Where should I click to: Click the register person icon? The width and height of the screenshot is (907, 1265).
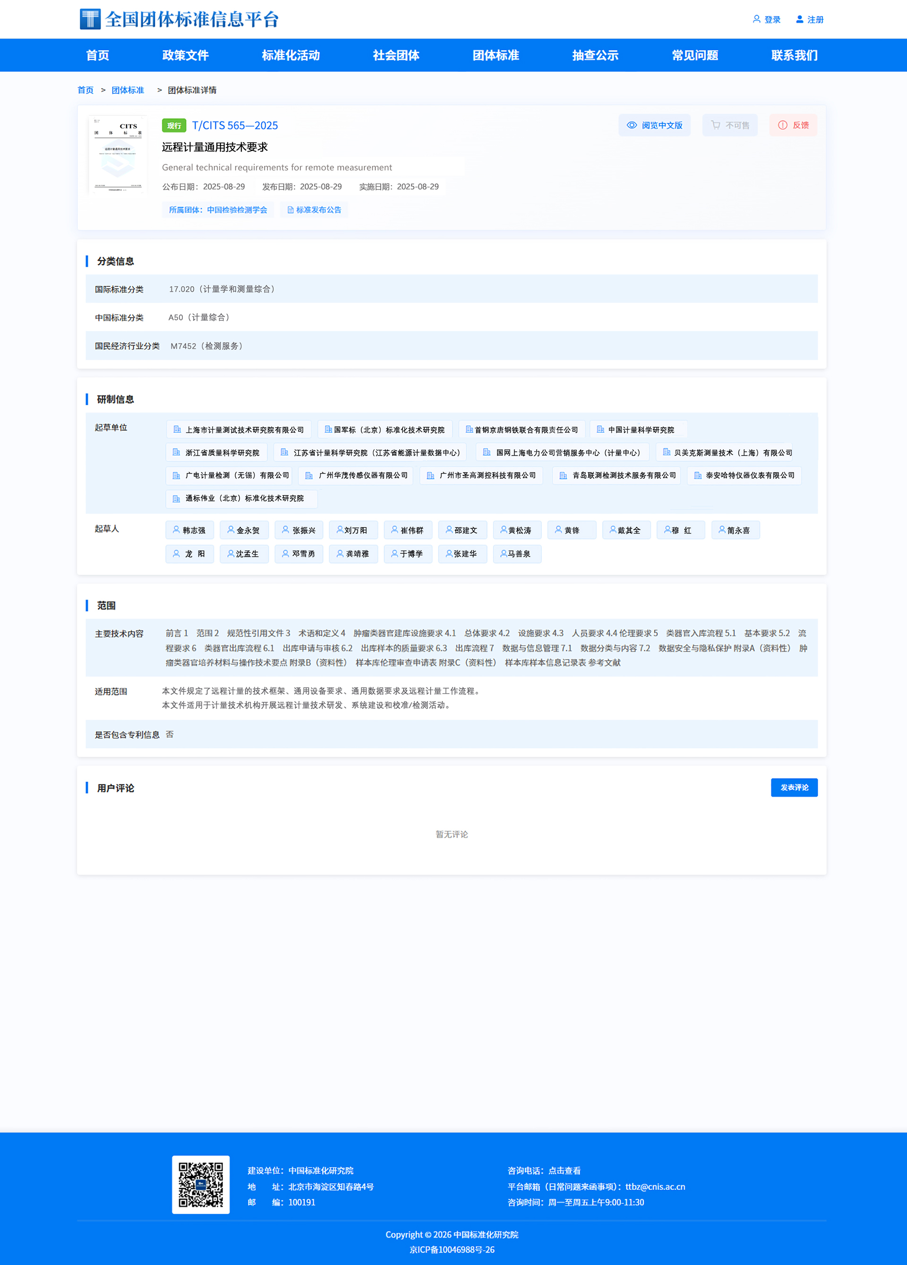click(x=799, y=19)
